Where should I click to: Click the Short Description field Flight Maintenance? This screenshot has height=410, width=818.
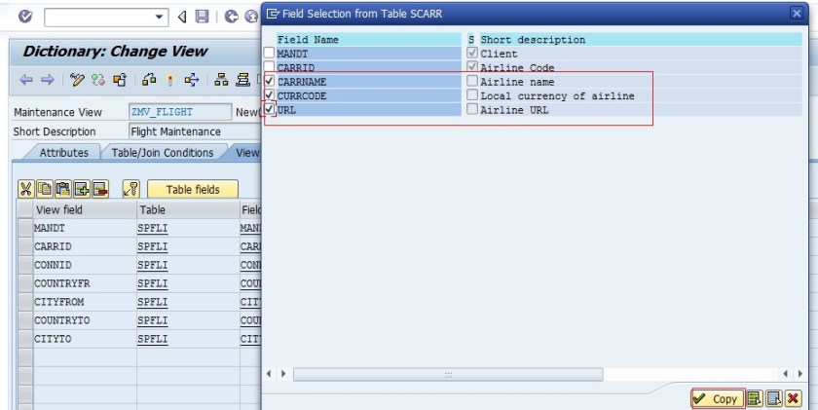pyautogui.click(x=195, y=131)
